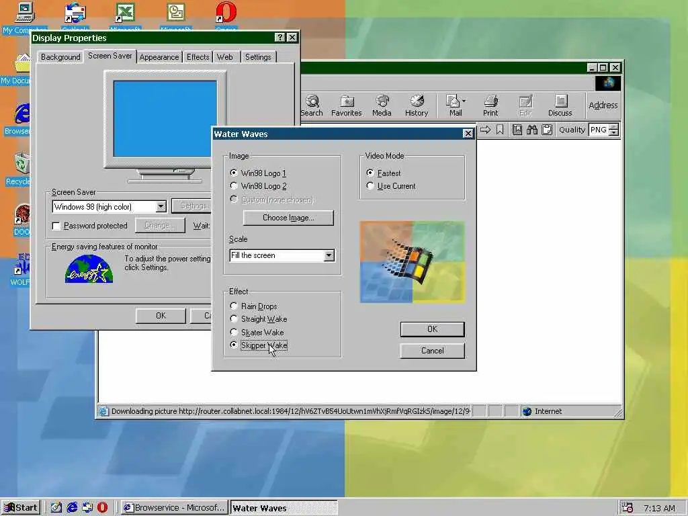Choose the Straight Wake effect
The image size is (688, 516).
tap(259, 319)
